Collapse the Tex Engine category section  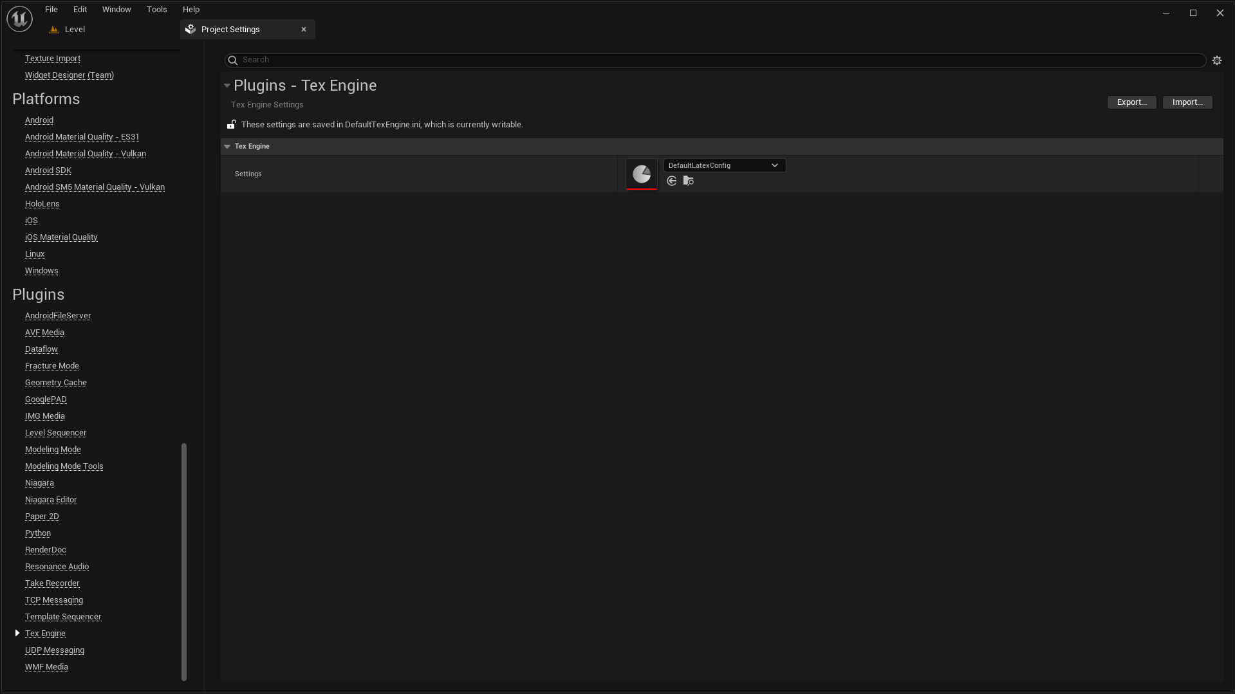point(227,146)
